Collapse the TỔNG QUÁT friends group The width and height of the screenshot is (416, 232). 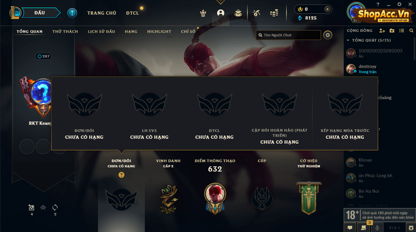click(x=348, y=40)
